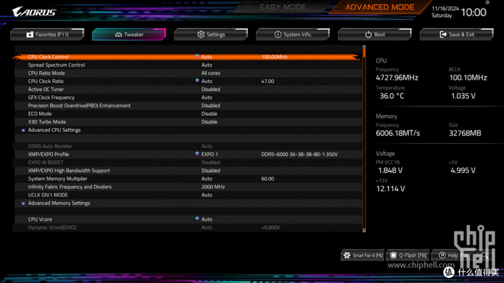Click the search magnifier icon

(484, 255)
